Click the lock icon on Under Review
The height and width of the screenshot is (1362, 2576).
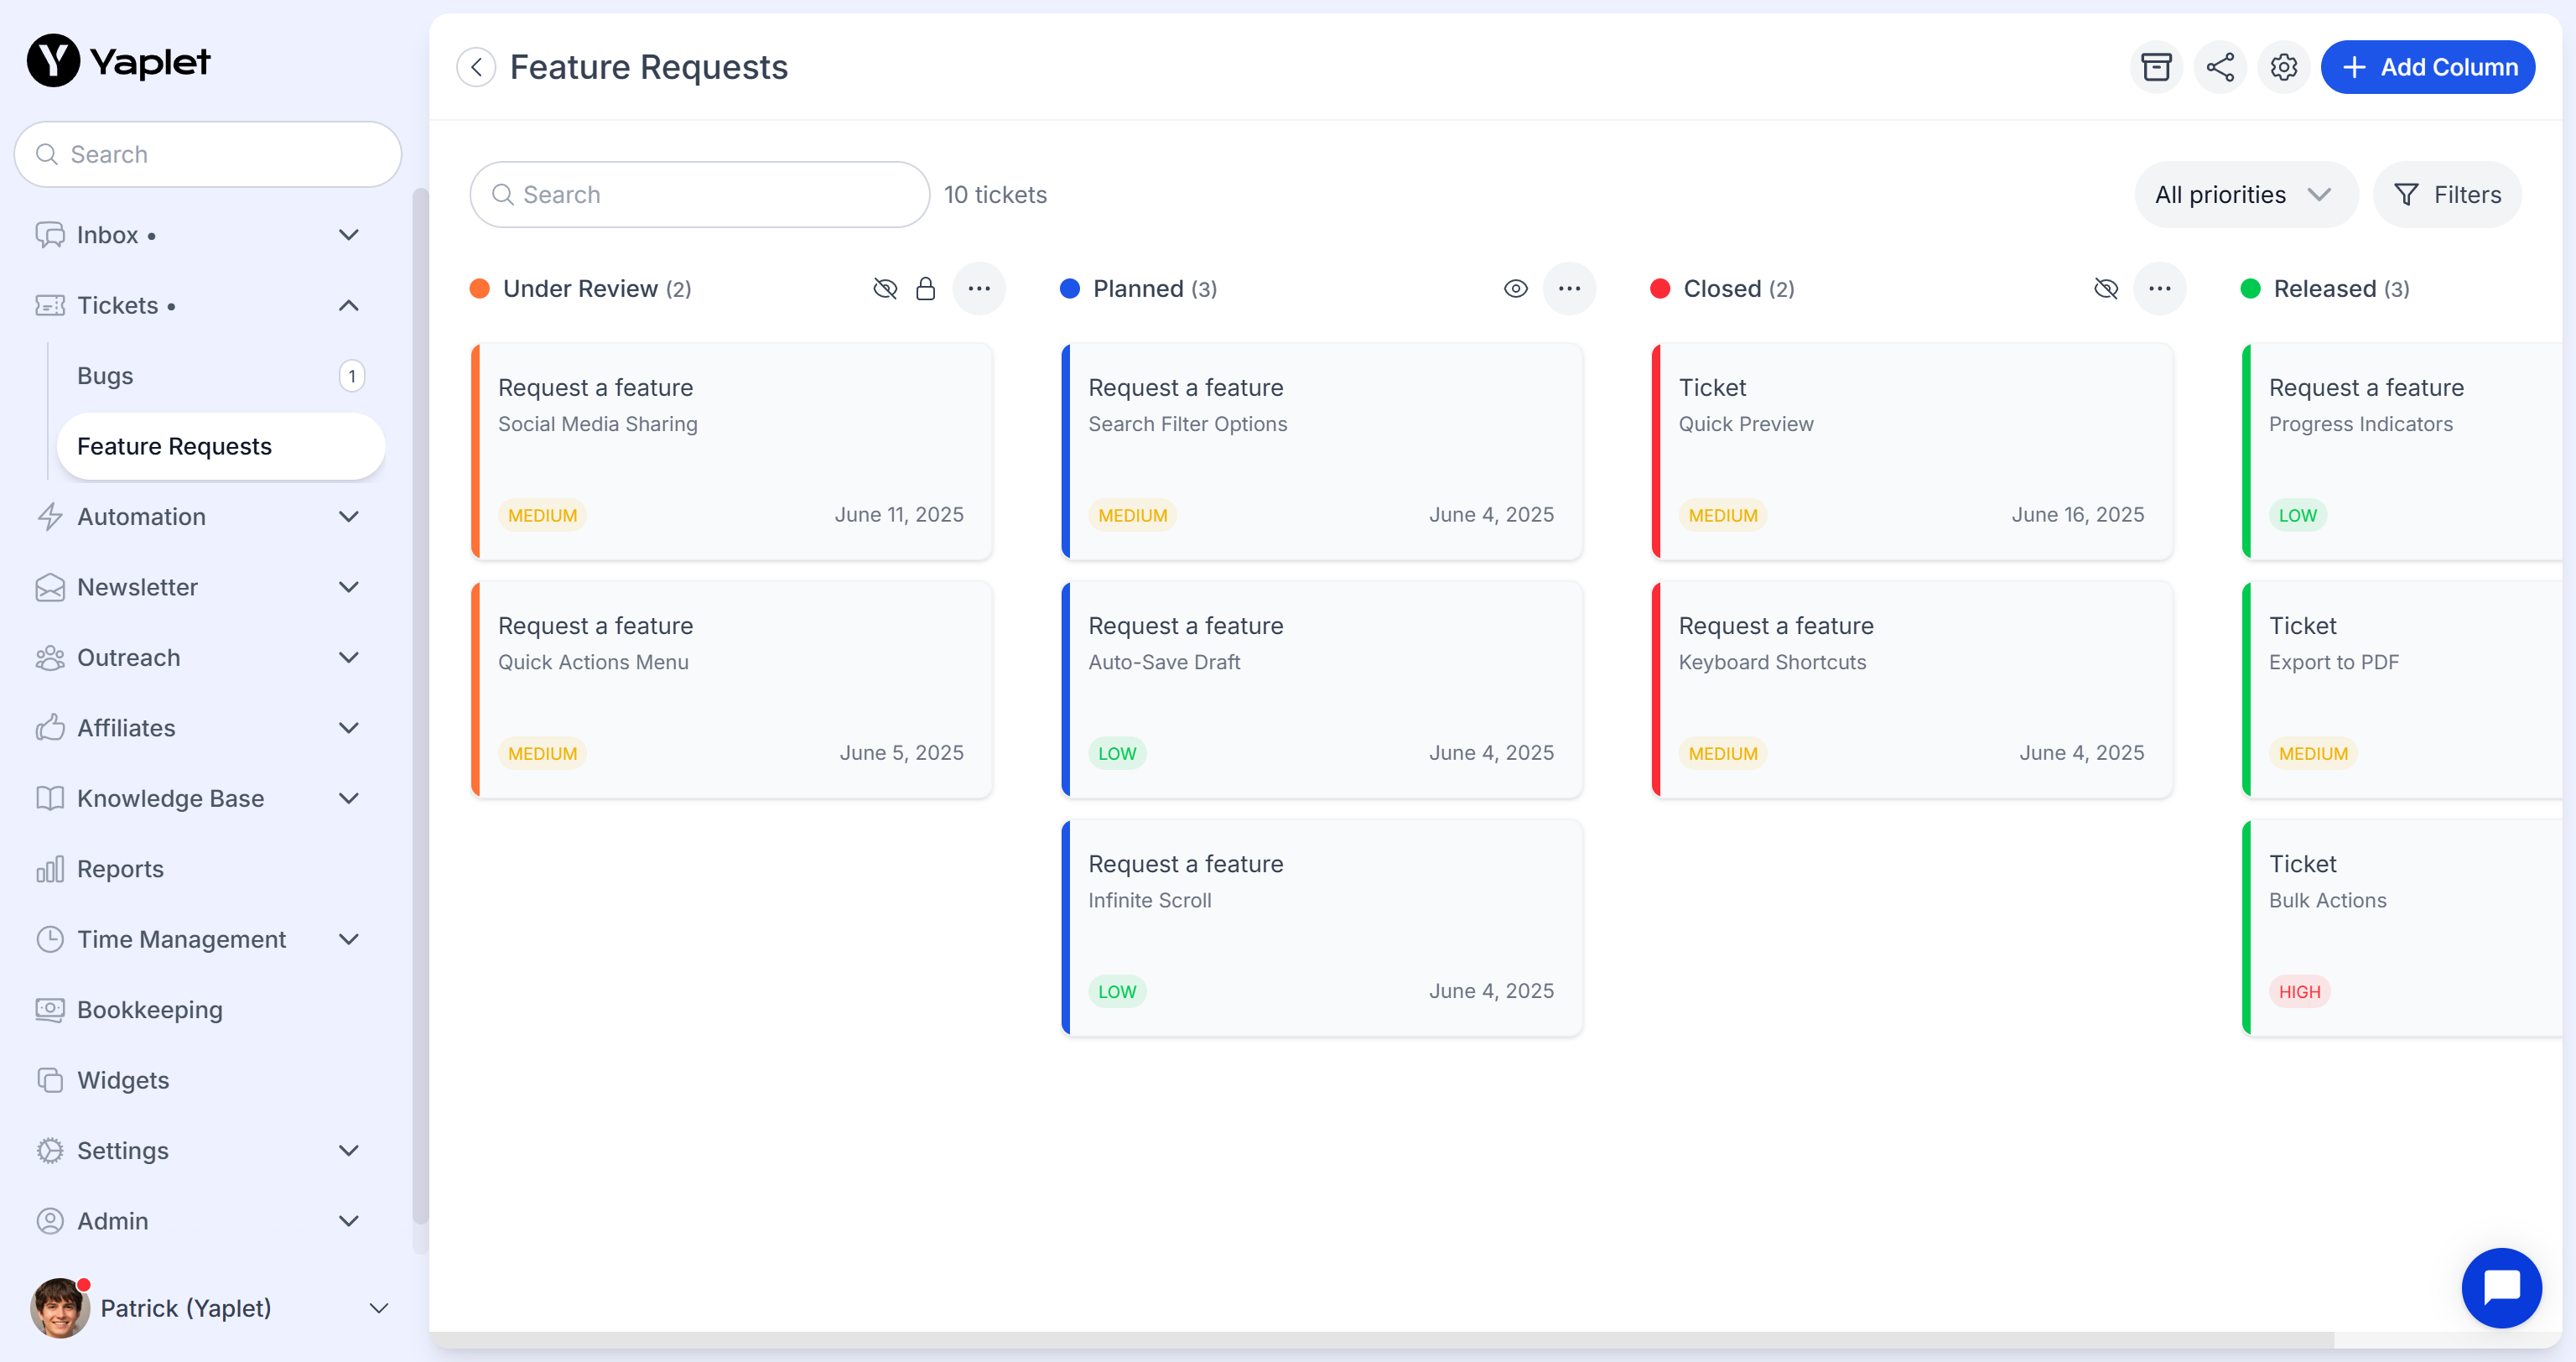coord(925,289)
